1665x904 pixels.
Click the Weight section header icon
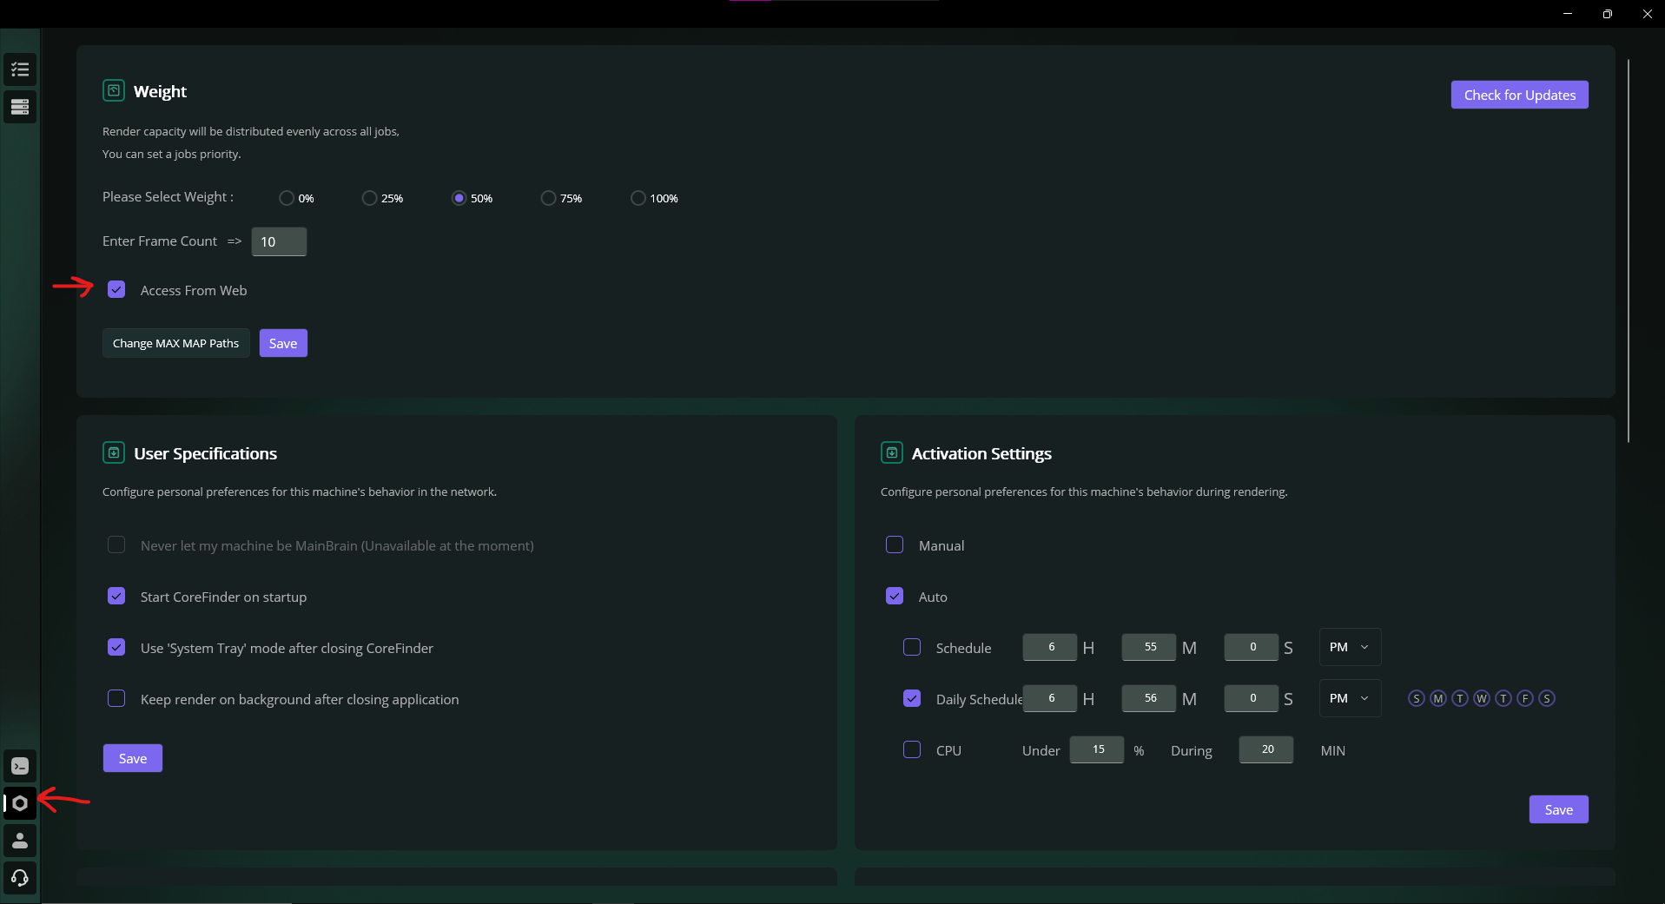(x=114, y=90)
